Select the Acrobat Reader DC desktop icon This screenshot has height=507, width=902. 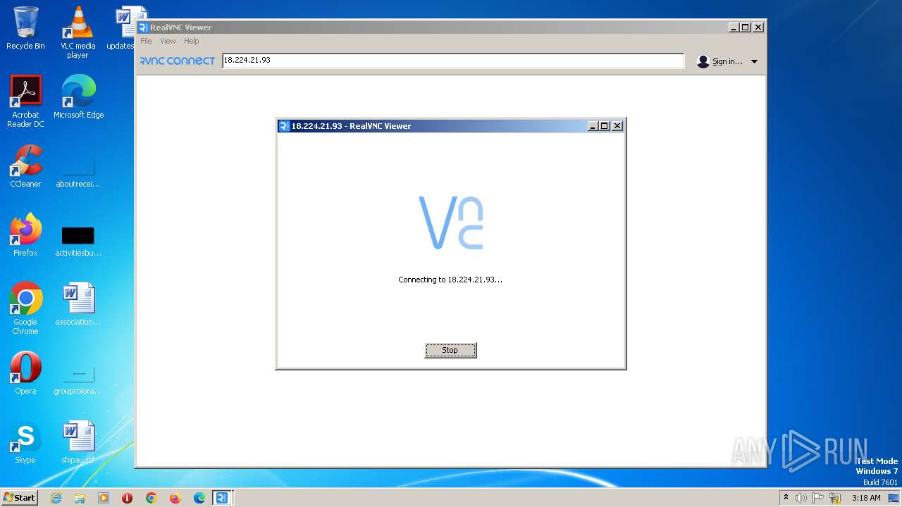coord(25,101)
